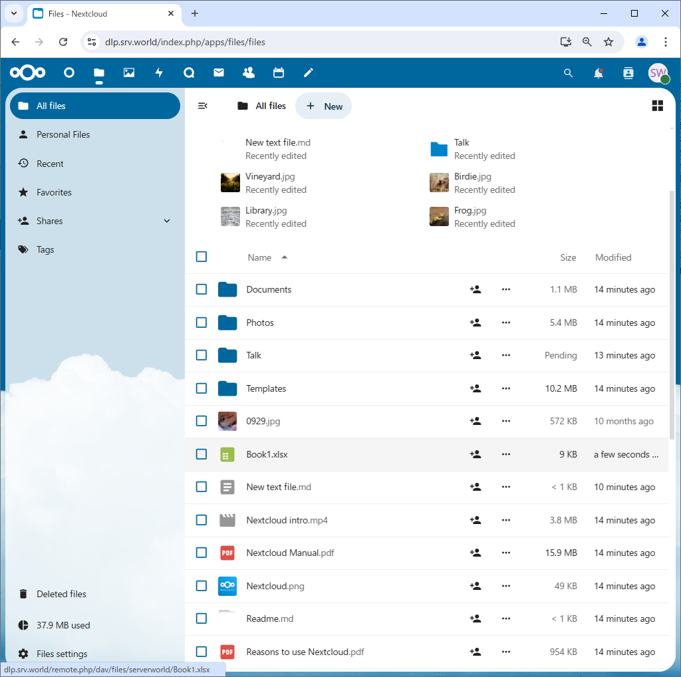
Task: Open the Contacts app icon
Action: [249, 72]
